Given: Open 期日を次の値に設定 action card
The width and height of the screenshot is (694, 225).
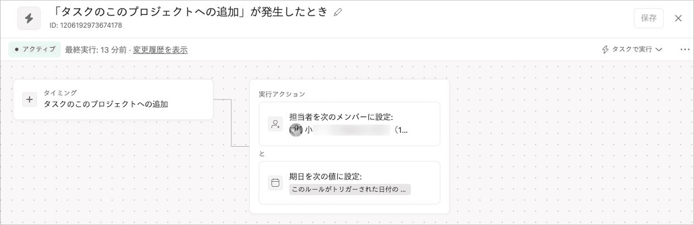Looking at the screenshot, I should (349, 183).
